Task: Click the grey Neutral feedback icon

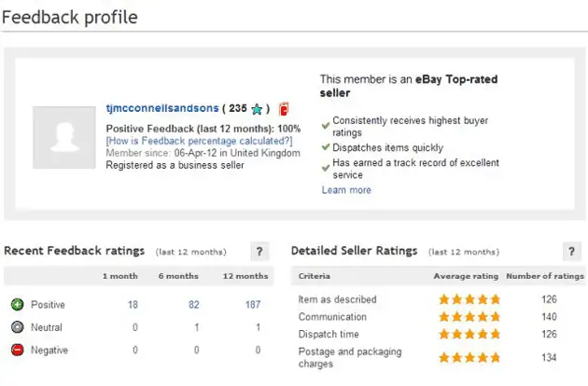Action: 17,327
